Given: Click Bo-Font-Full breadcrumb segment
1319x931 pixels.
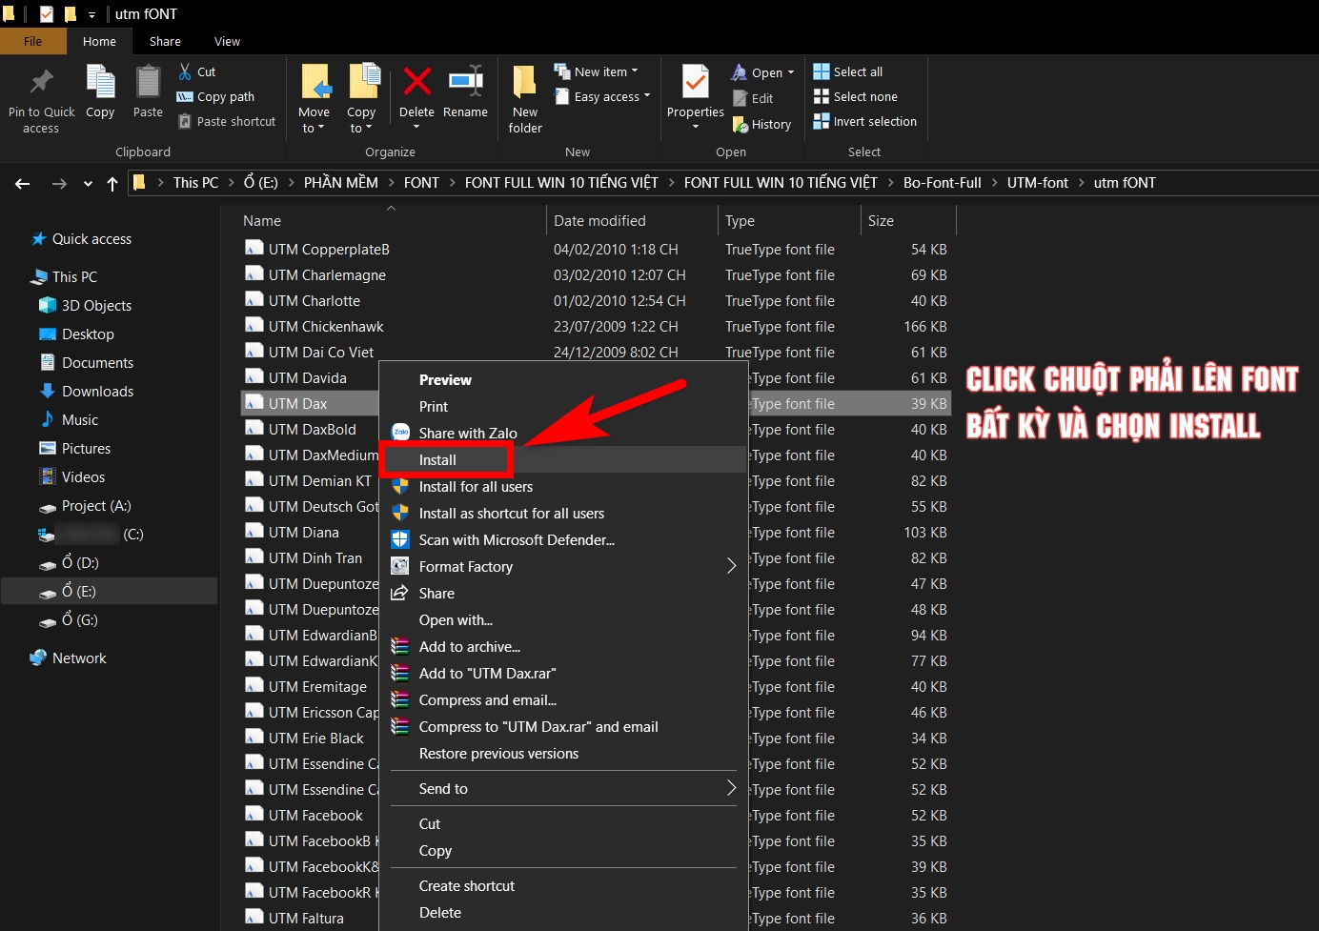Looking at the screenshot, I should [x=942, y=183].
